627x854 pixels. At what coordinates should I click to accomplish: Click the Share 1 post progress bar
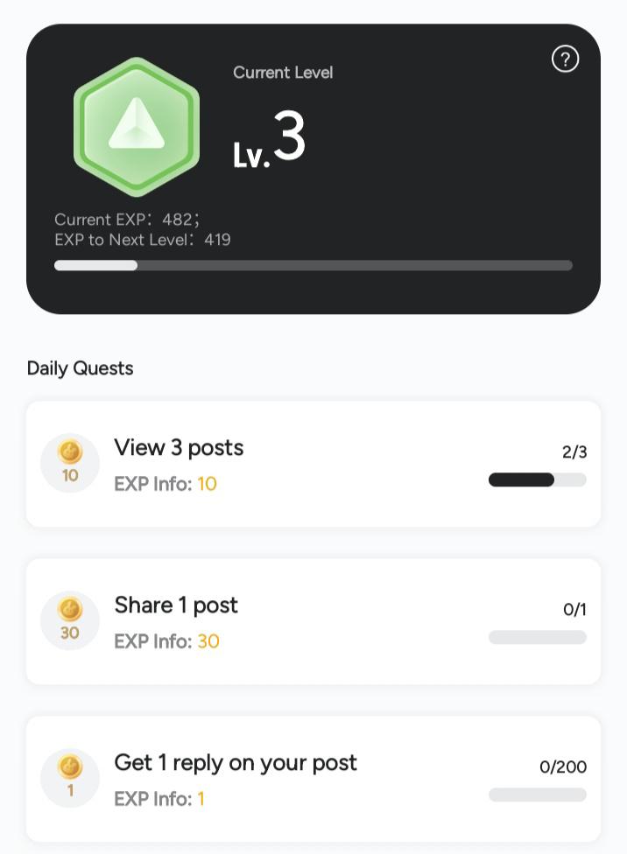pyautogui.click(x=537, y=637)
